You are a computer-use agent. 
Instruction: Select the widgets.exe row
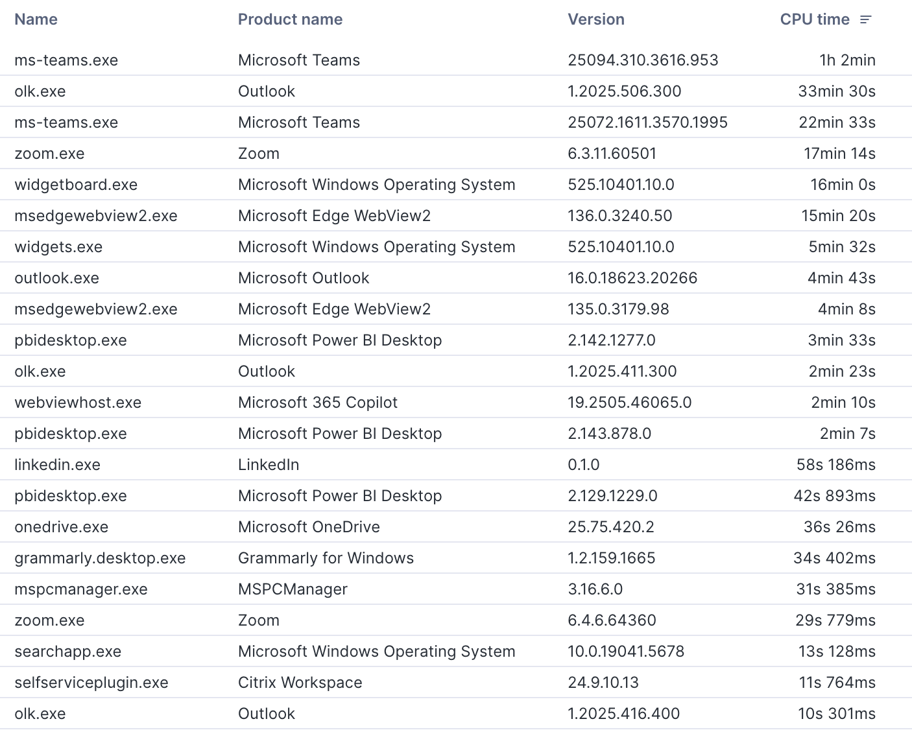[58, 247]
